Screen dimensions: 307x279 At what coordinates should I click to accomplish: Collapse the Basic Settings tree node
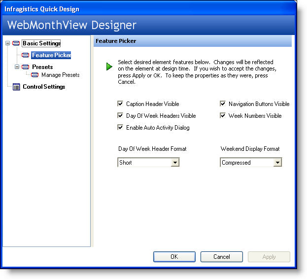7,43
